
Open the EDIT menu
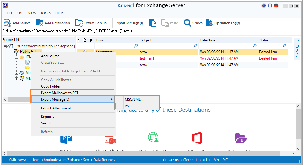point(20,13)
